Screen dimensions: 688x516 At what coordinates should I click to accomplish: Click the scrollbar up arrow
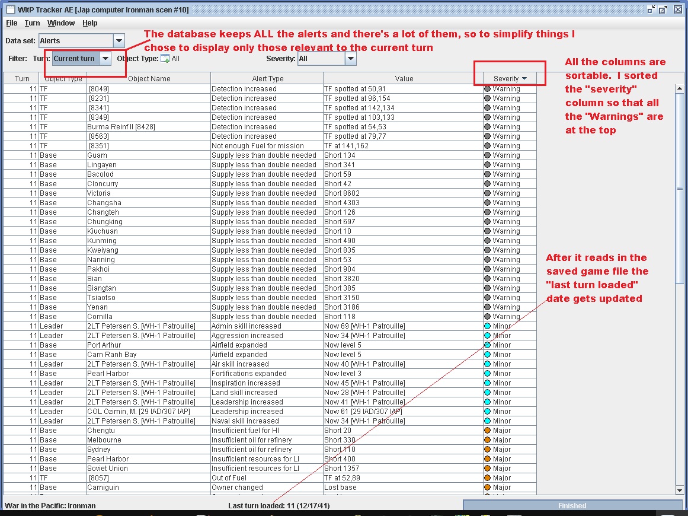(x=679, y=89)
